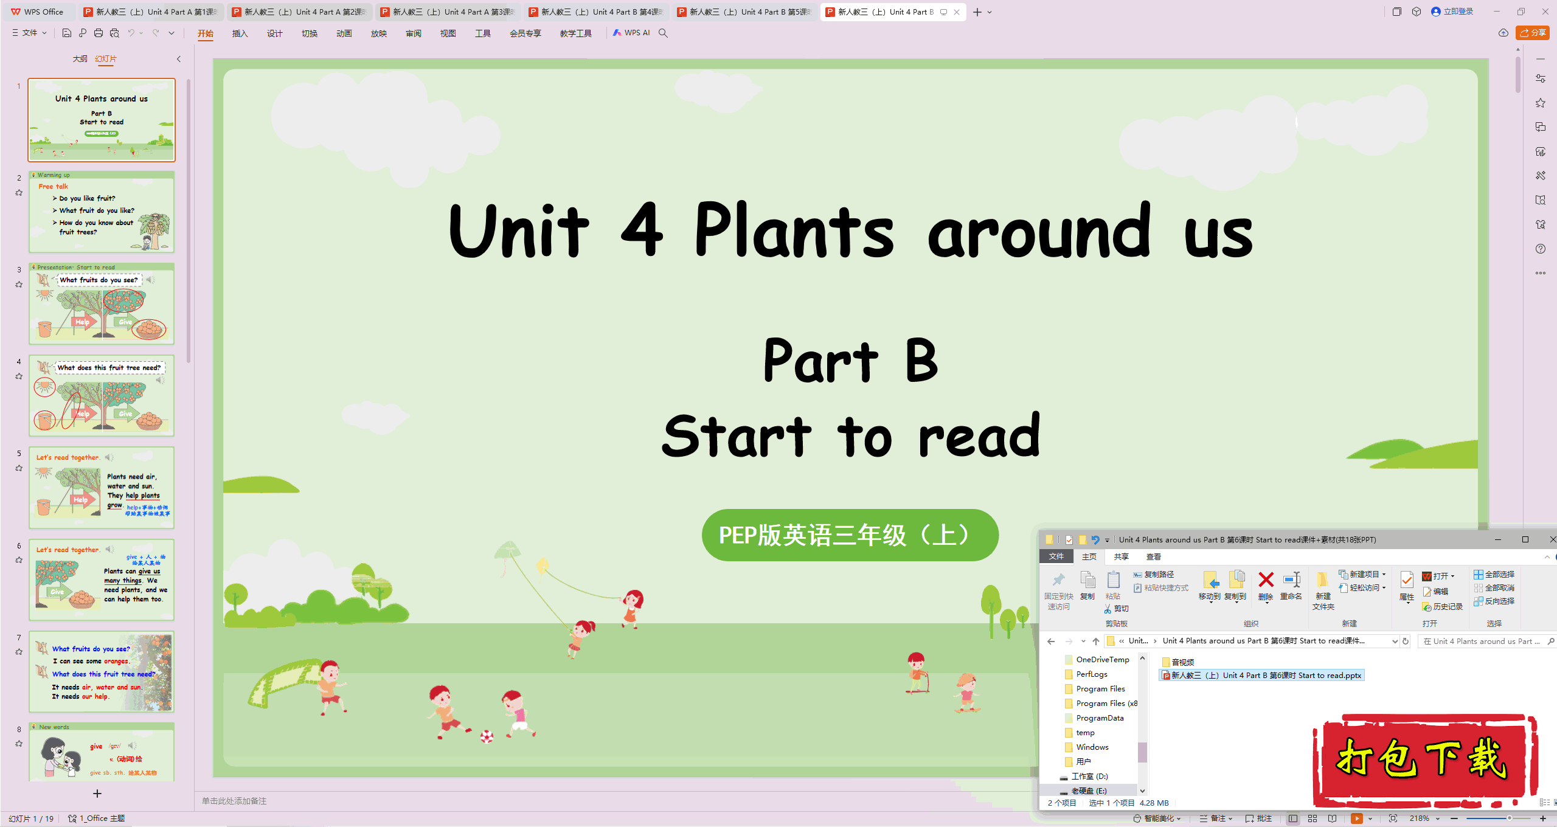Click 删除 red X in Explorer ribbon

coord(1266,586)
